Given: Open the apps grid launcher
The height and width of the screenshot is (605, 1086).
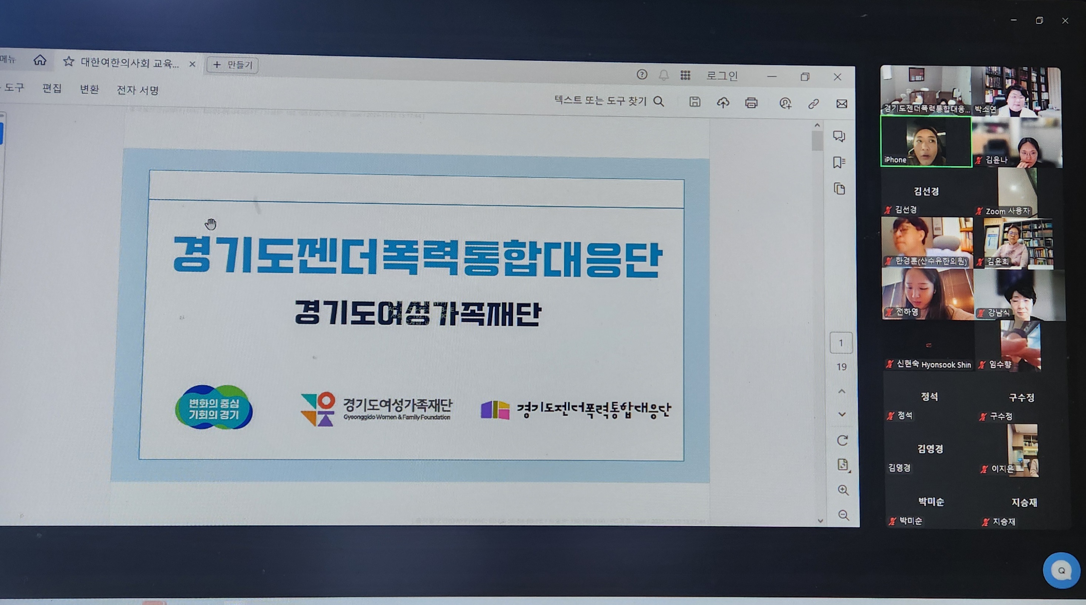Looking at the screenshot, I should click(685, 75).
